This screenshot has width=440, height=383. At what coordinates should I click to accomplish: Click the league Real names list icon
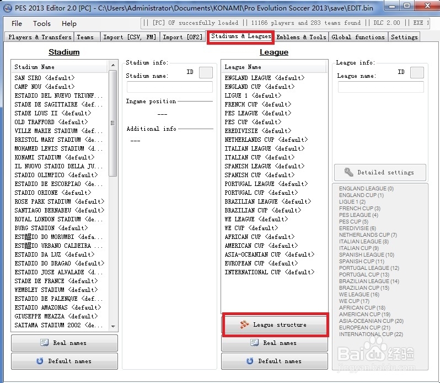(255, 343)
